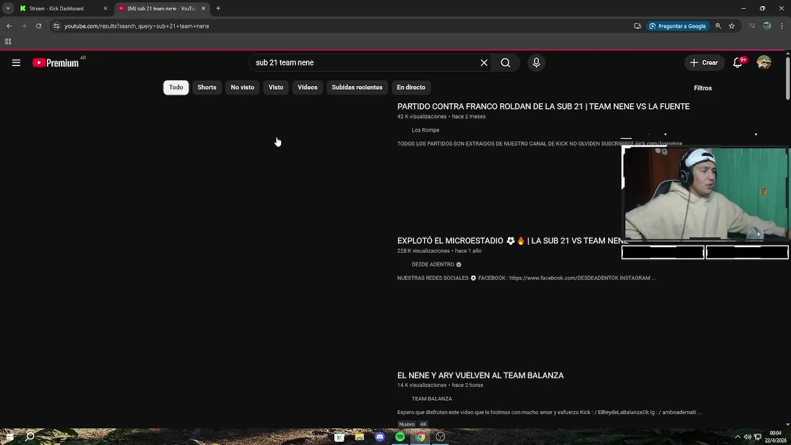Select the En directo chip
791x445 pixels.
tap(411, 87)
